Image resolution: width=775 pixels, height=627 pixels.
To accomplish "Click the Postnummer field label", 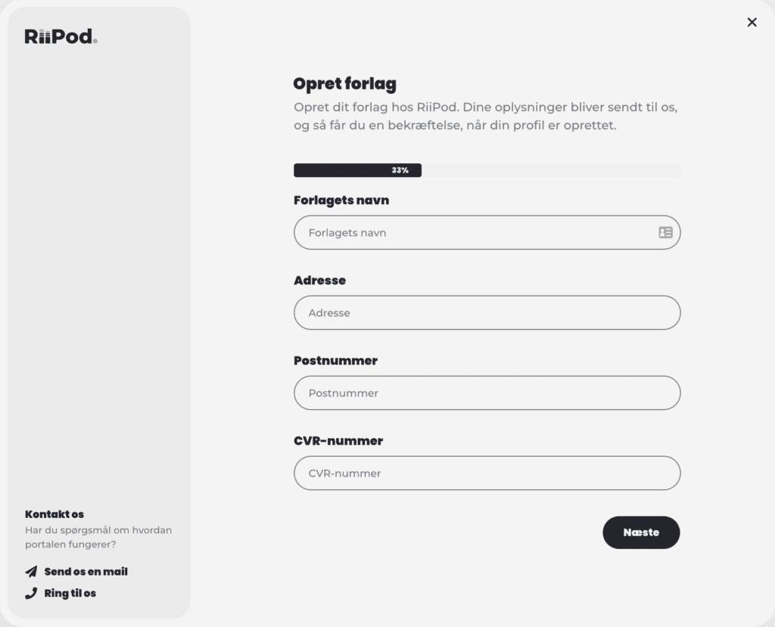I will click(x=335, y=361).
